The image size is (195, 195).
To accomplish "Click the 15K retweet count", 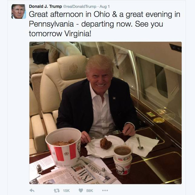I will pos(66,190).
